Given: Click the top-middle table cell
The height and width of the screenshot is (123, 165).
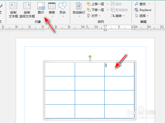Looking at the screenshot, I should tap(90, 69).
